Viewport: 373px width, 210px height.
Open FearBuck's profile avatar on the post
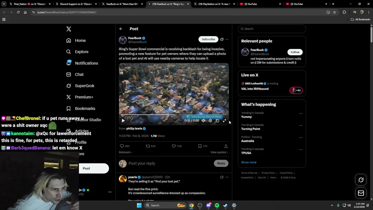[123, 40]
